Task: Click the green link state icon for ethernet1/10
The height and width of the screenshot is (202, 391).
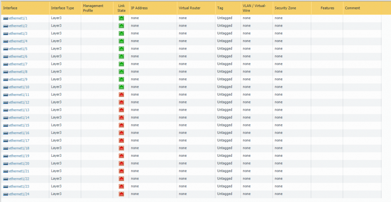Action: 122,87
